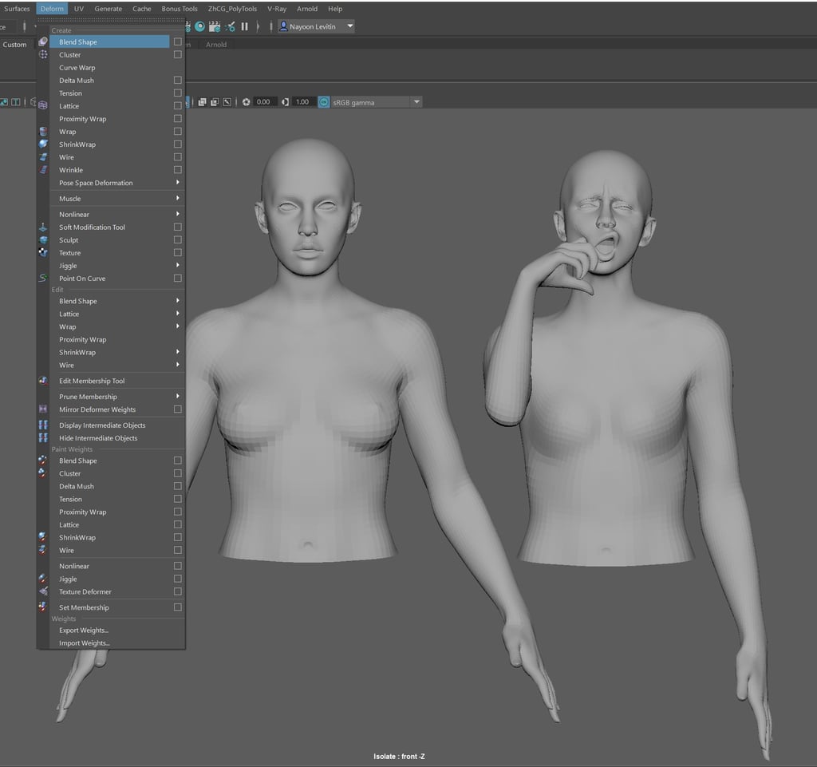The width and height of the screenshot is (817, 767).
Task: Click the Texture Deformer paint icon
Action: tap(43, 592)
